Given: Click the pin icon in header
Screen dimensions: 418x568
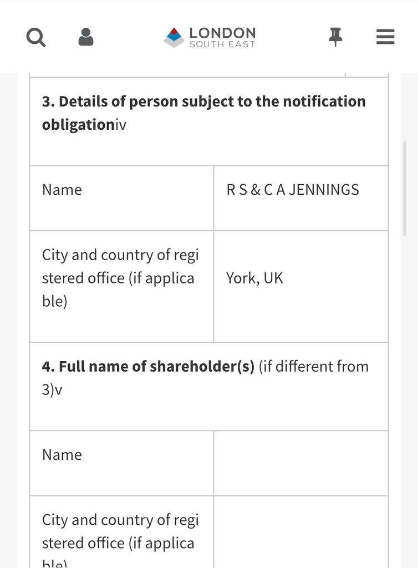Looking at the screenshot, I should point(335,37).
